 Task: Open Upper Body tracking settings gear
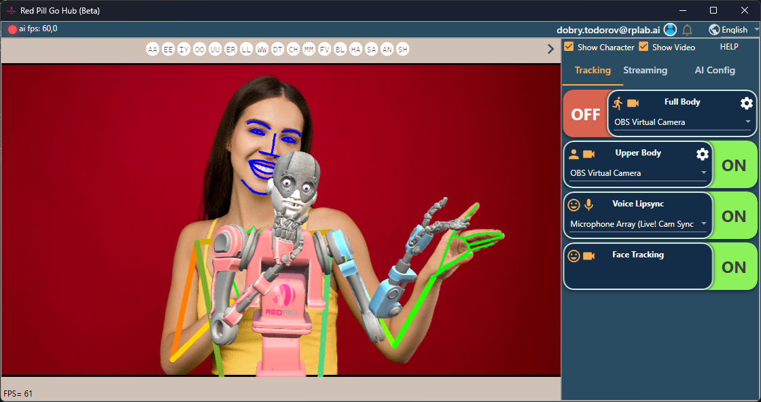click(702, 154)
